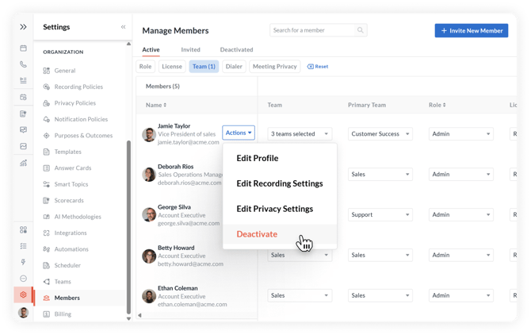Open Customer Success primary team dropdown
Viewport: 531px width, 335px height.
(380, 134)
